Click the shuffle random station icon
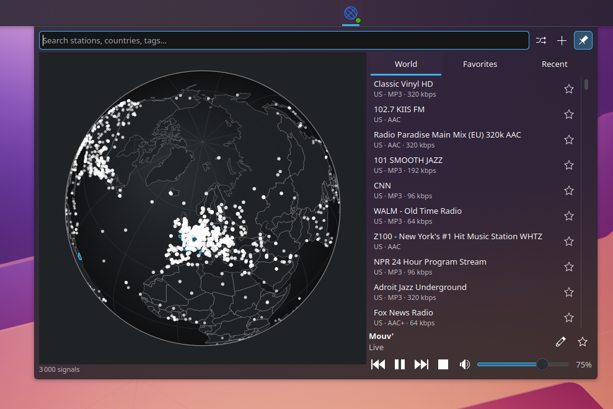 (540, 40)
